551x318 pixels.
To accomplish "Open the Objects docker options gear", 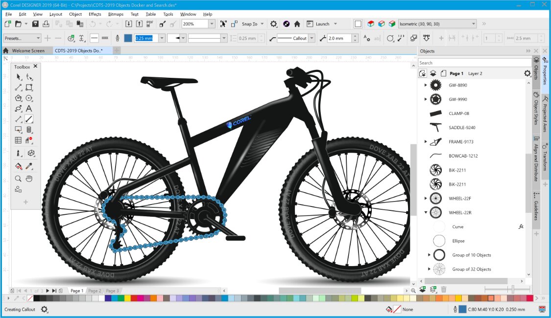I will pyautogui.click(x=527, y=73).
